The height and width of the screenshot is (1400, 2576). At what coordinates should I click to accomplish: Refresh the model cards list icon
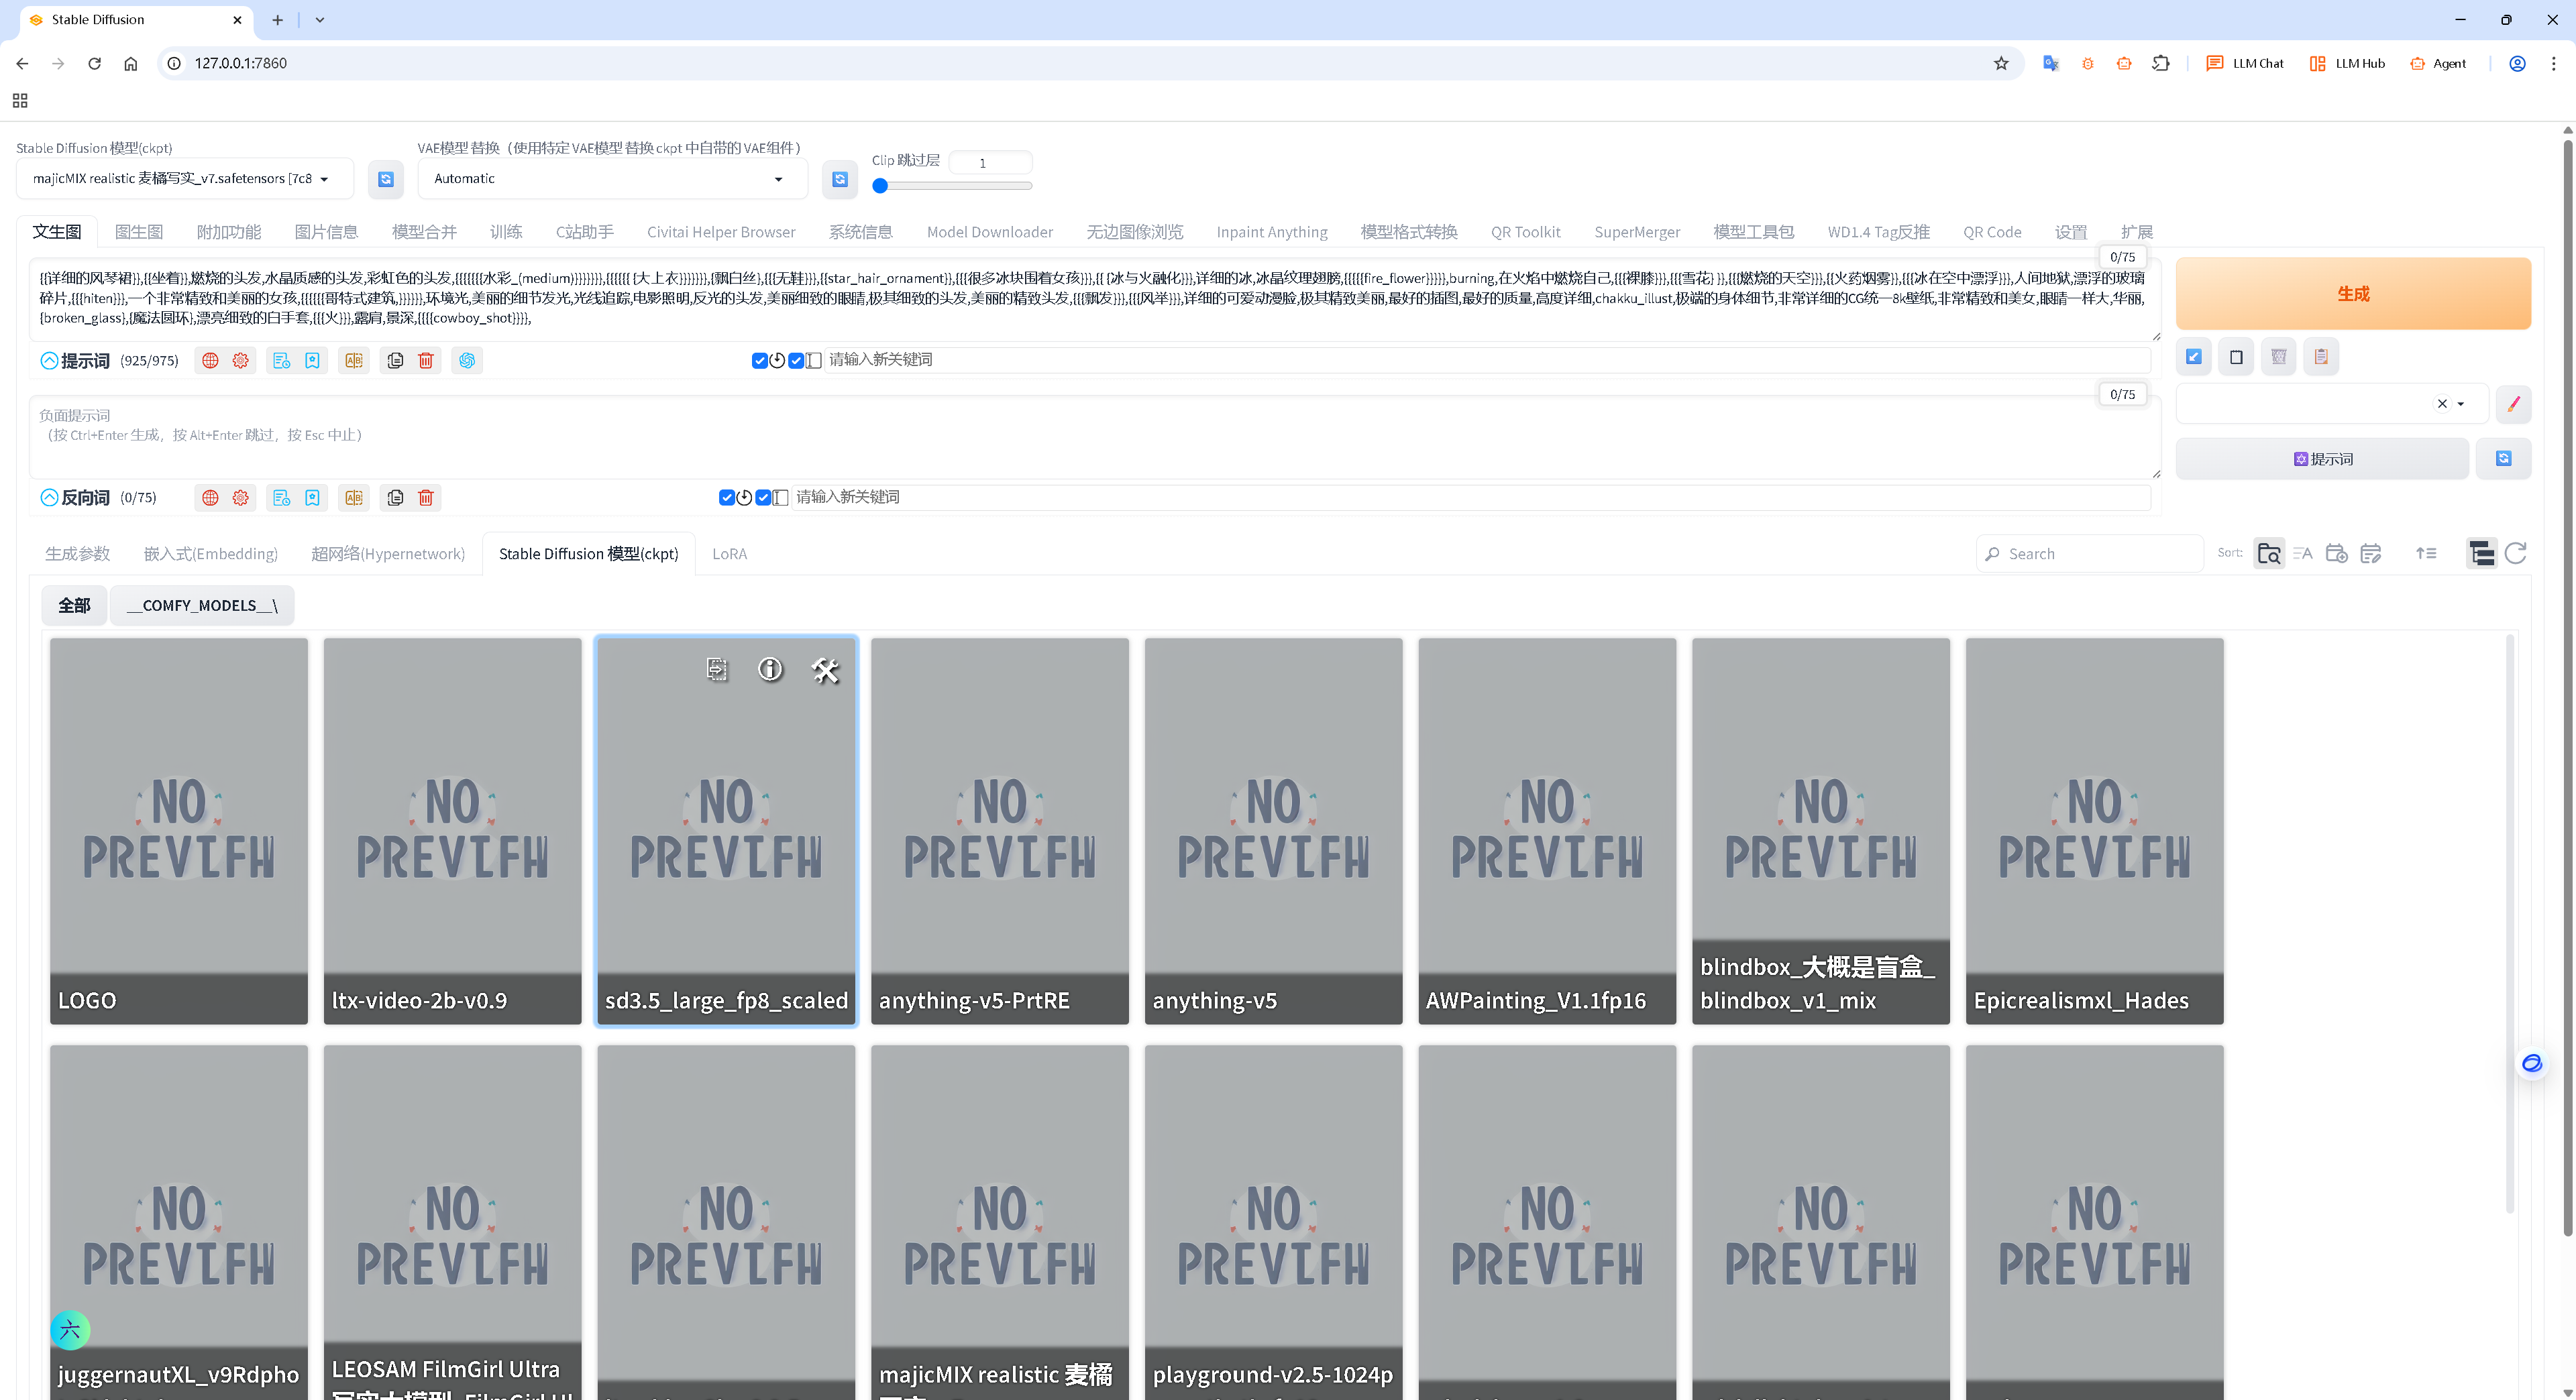click(2516, 554)
